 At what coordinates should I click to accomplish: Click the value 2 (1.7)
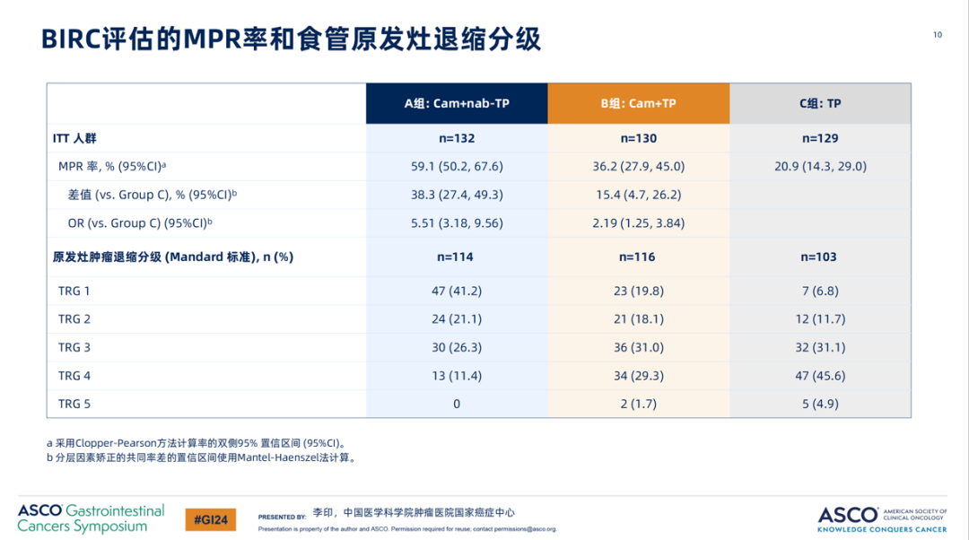pyautogui.click(x=639, y=404)
